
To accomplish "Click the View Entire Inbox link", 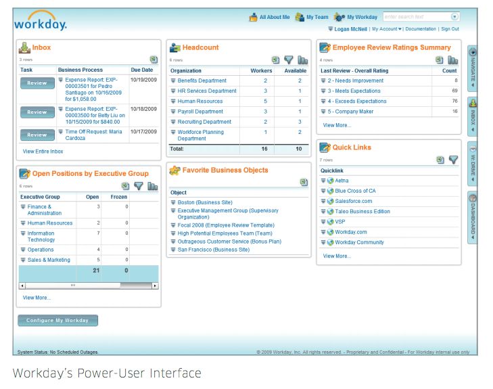I will [43, 152].
